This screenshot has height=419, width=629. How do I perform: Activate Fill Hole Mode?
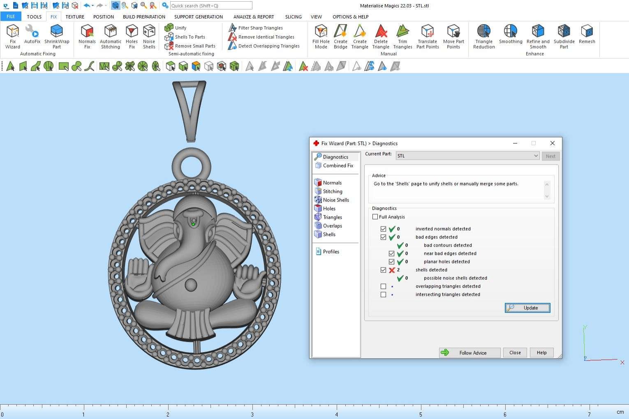pos(321,36)
